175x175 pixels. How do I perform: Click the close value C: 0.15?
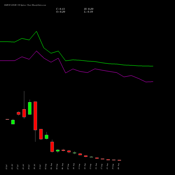point(61,9)
